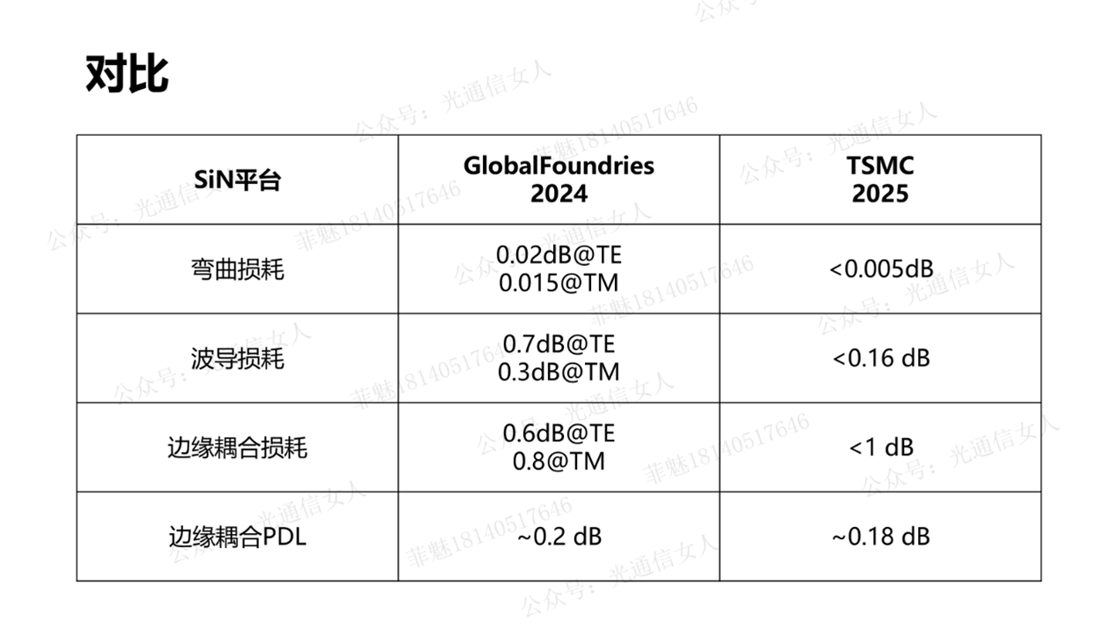The image size is (1118, 629).
Task: Select the <1 dB cell
Action: click(x=880, y=448)
